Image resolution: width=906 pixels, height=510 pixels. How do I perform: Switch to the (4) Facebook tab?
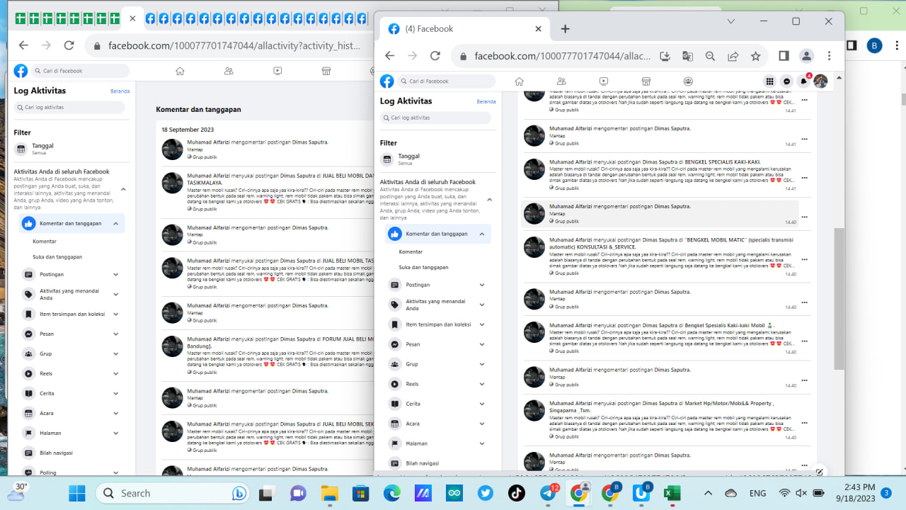pos(464,29)
